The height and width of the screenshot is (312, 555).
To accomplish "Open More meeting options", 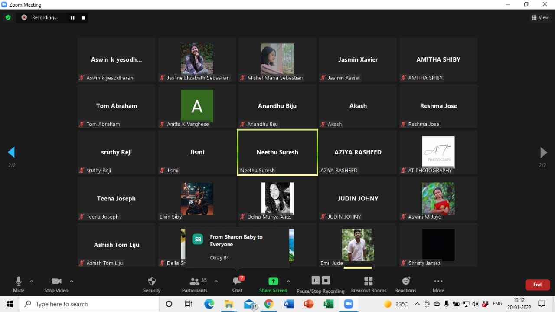I will pyautogui.click(x=438, y=284).
